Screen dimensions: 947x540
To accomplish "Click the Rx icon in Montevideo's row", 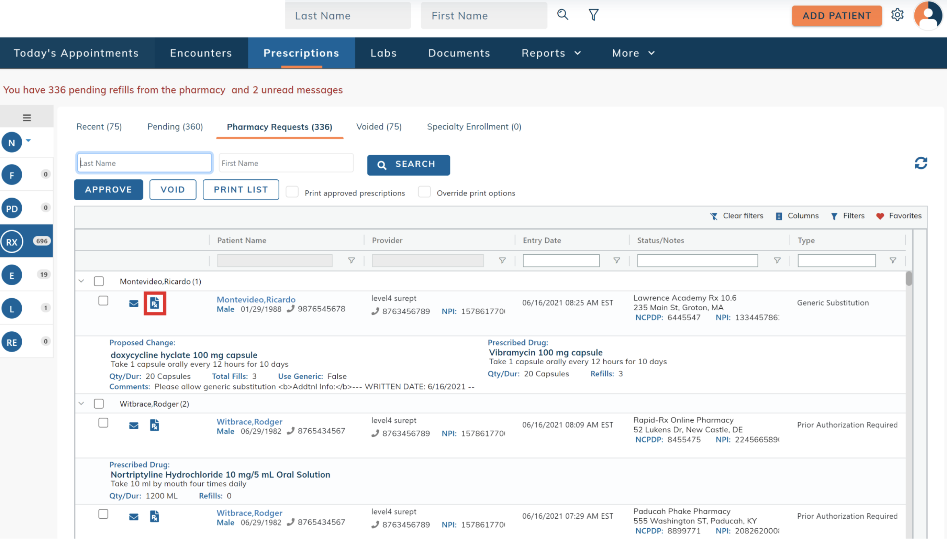I will [x=155, y=303].
